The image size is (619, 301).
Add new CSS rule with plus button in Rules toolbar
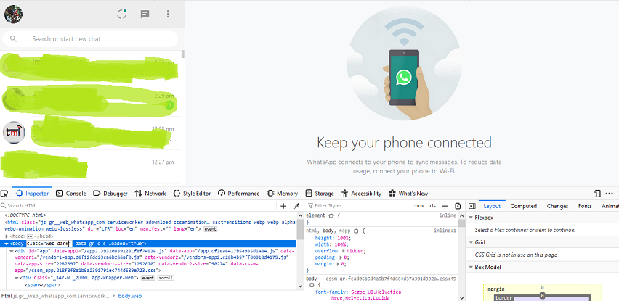point(445,206)
